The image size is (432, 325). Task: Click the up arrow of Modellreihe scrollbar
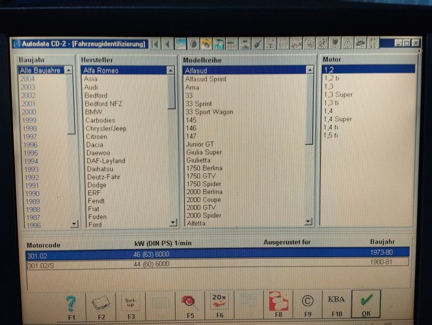(310, 70)
